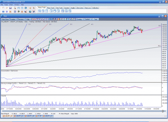Click the Print icon in main toolbar
The image size is (168, 122).
click(x=15, y=8)
